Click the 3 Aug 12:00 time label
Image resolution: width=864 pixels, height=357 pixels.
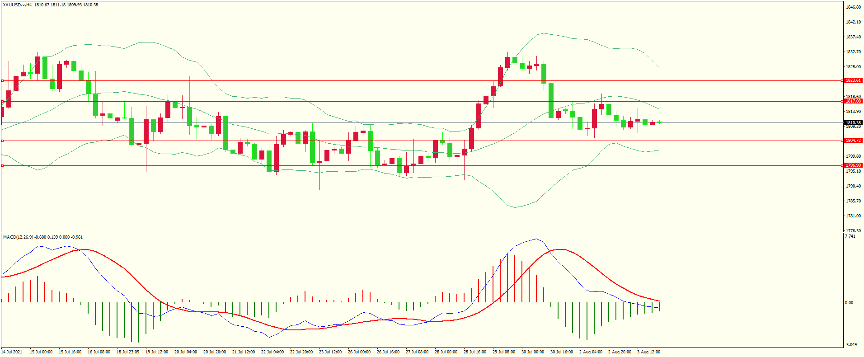[648, 352]
